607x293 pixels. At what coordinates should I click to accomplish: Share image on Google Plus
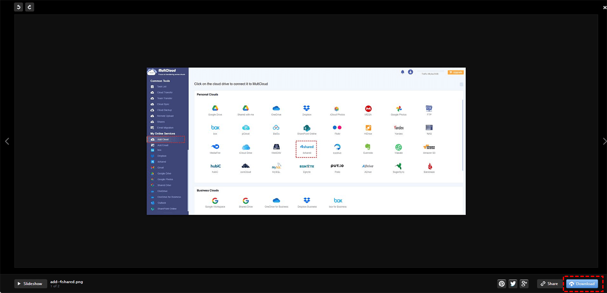point(524,283)
